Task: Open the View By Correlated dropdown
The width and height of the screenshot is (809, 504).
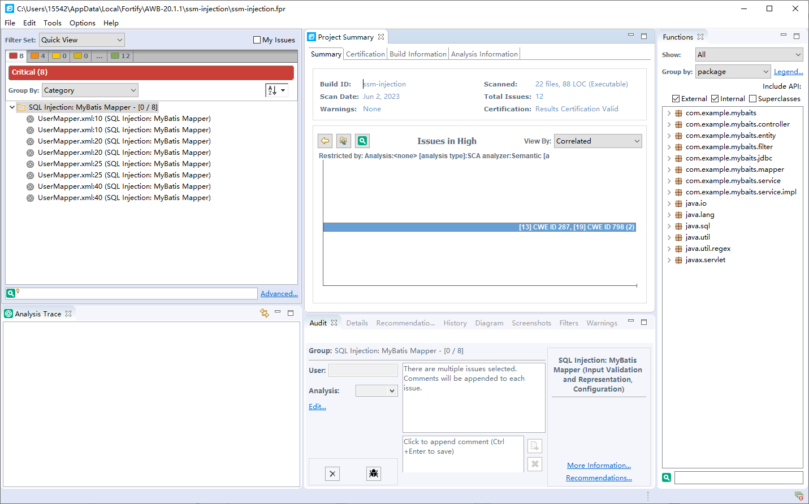Action: (598, 141)
